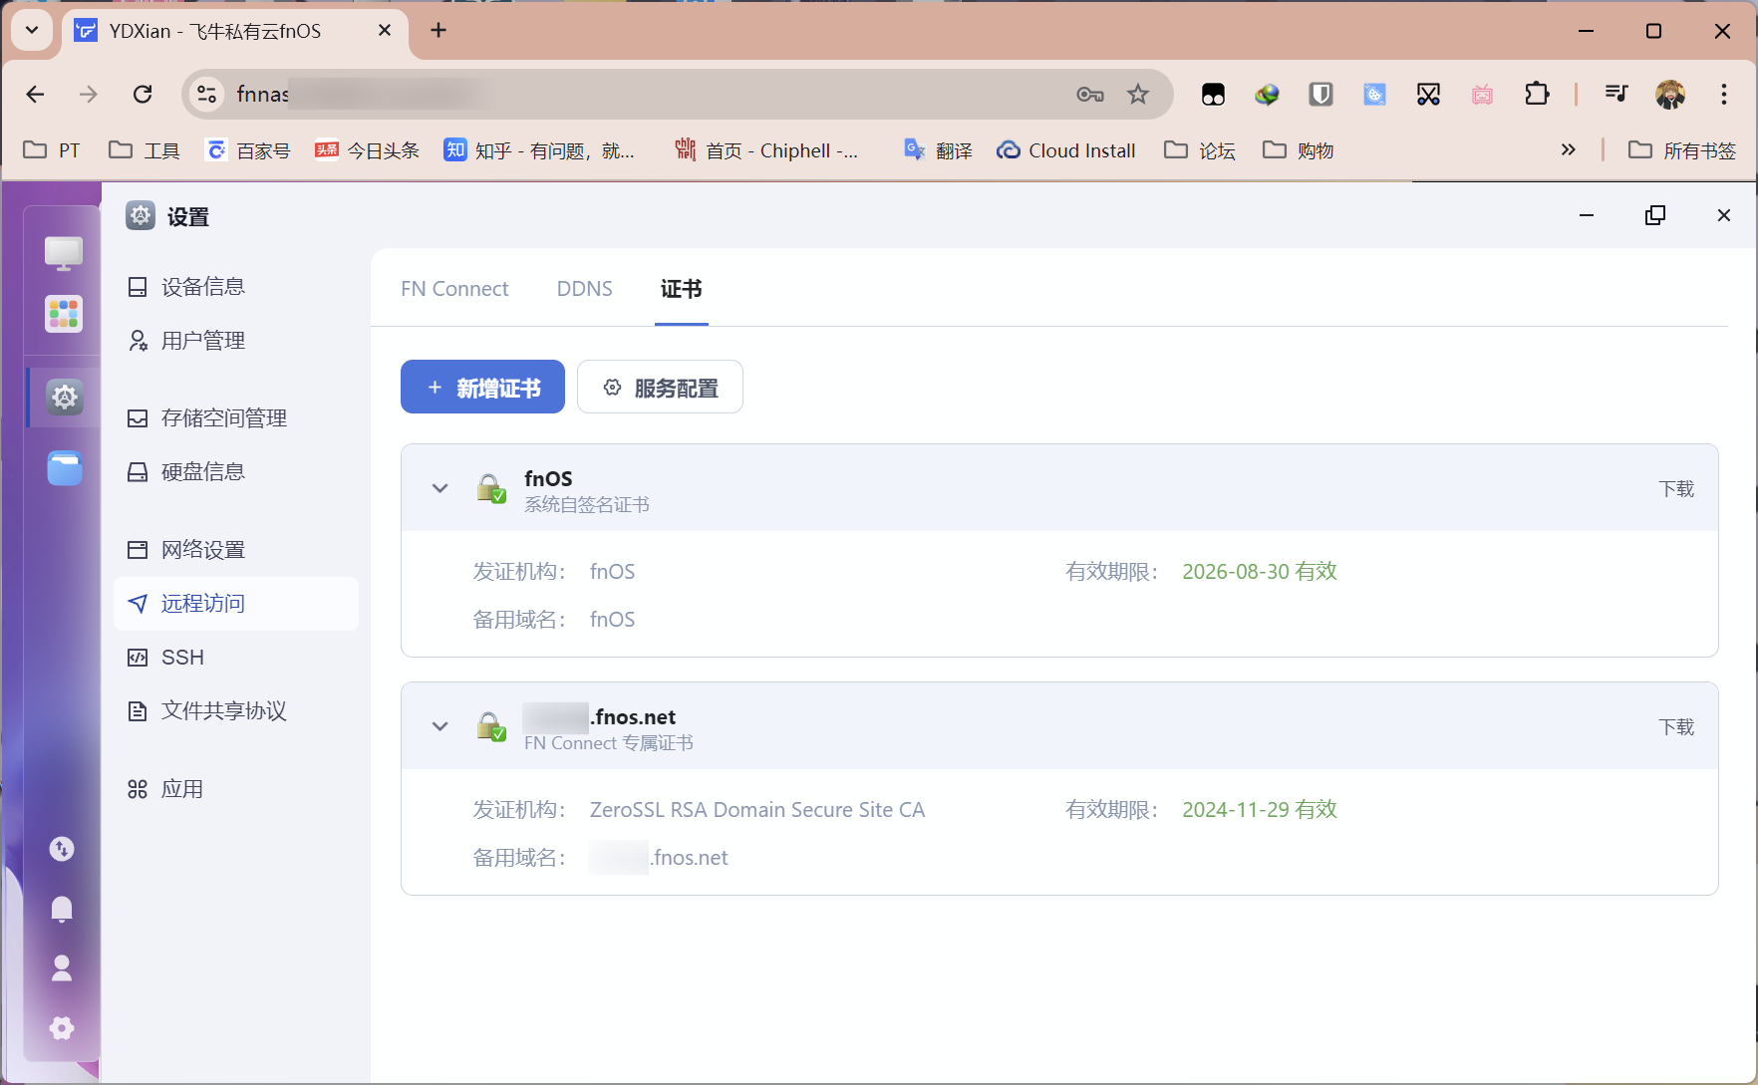The image size is (1758, 1085).
Task: Open the user profile icon in dock
Action: [62, 968]
